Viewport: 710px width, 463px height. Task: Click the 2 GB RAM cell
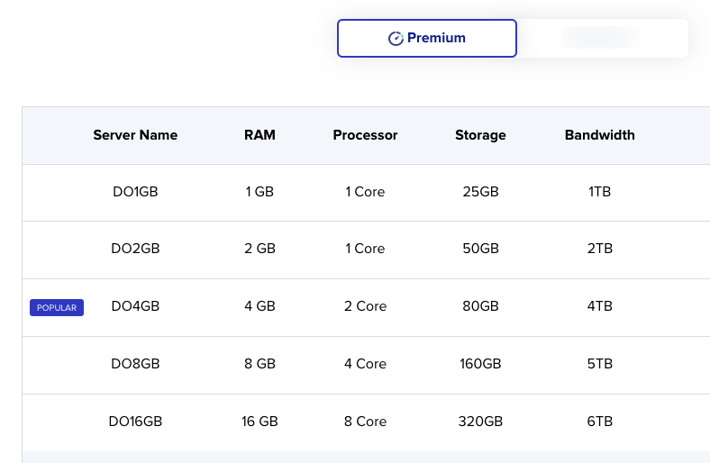pyautogui.click(x=259, y=249)
